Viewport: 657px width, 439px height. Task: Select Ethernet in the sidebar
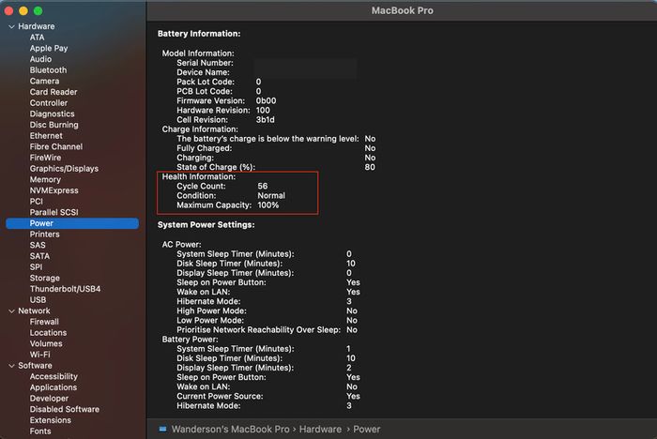click(46, 136)
